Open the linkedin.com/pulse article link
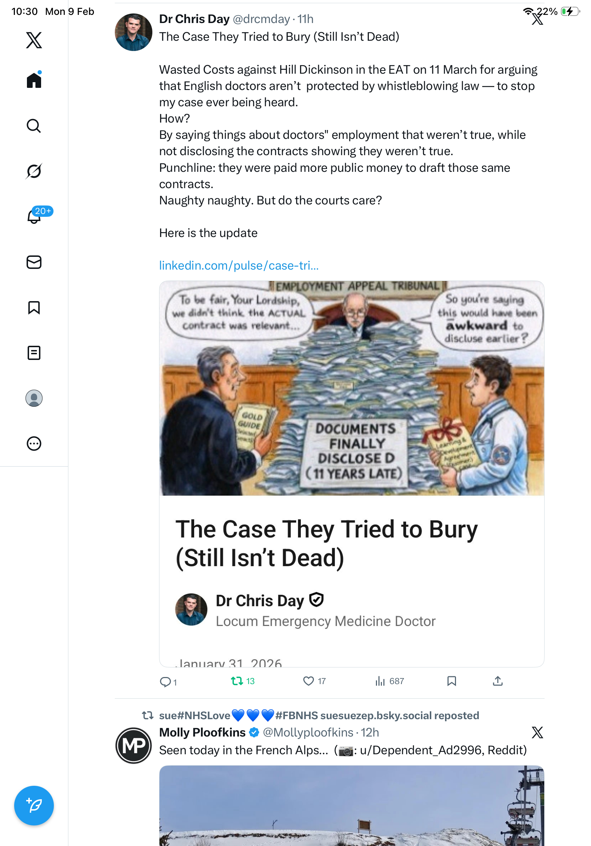Viewport: 591px width, 846px height. 239,265
